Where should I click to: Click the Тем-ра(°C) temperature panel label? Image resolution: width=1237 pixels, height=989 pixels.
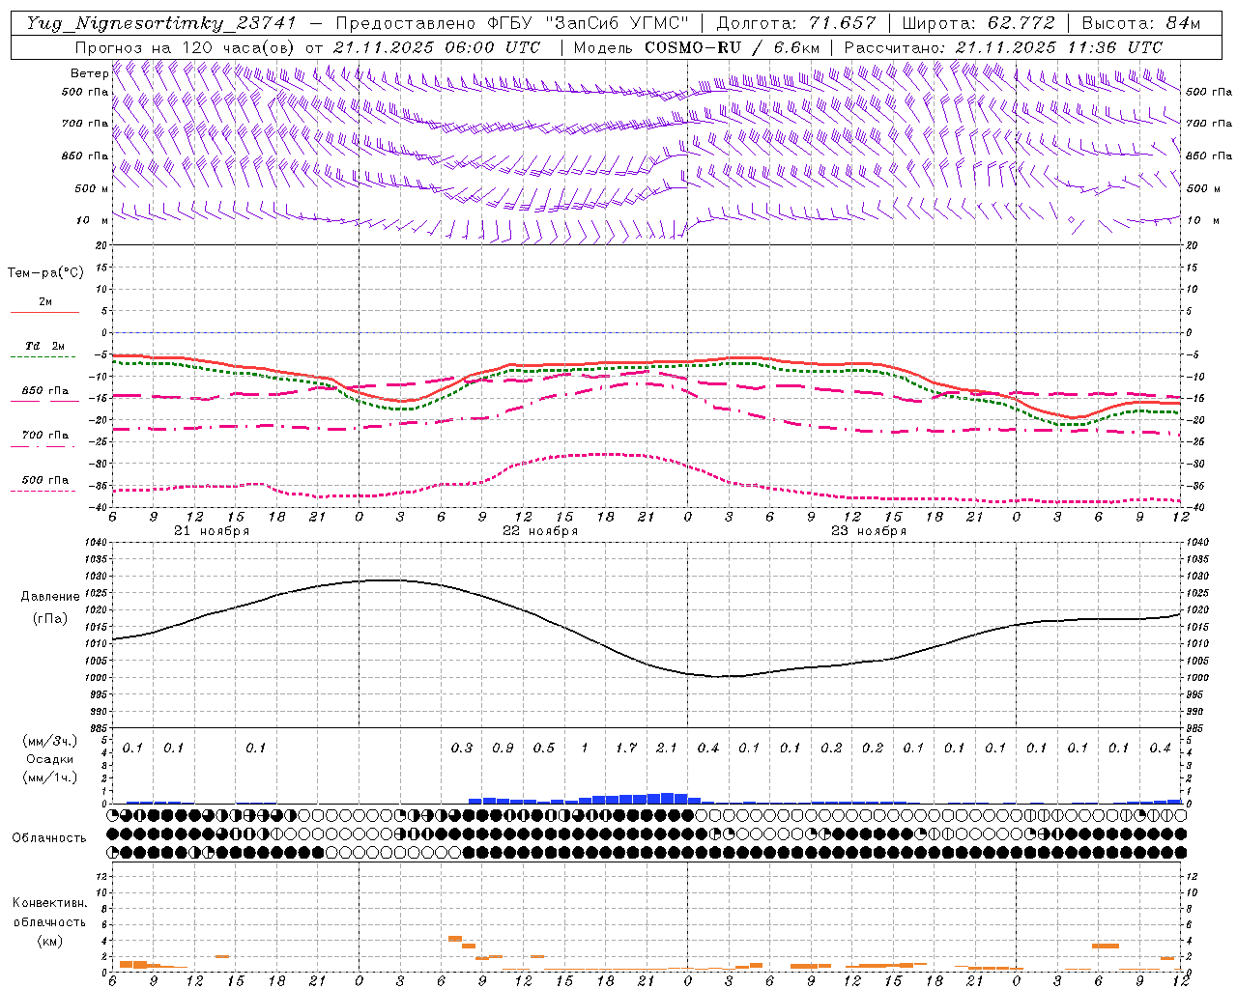pos(45,273)
